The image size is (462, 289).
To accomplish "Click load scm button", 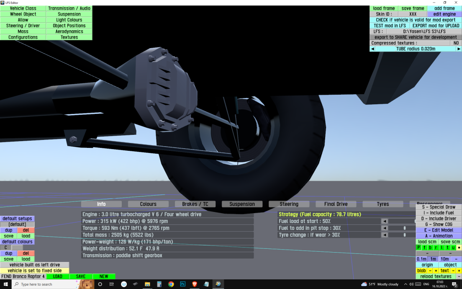I will coord(427,242).
